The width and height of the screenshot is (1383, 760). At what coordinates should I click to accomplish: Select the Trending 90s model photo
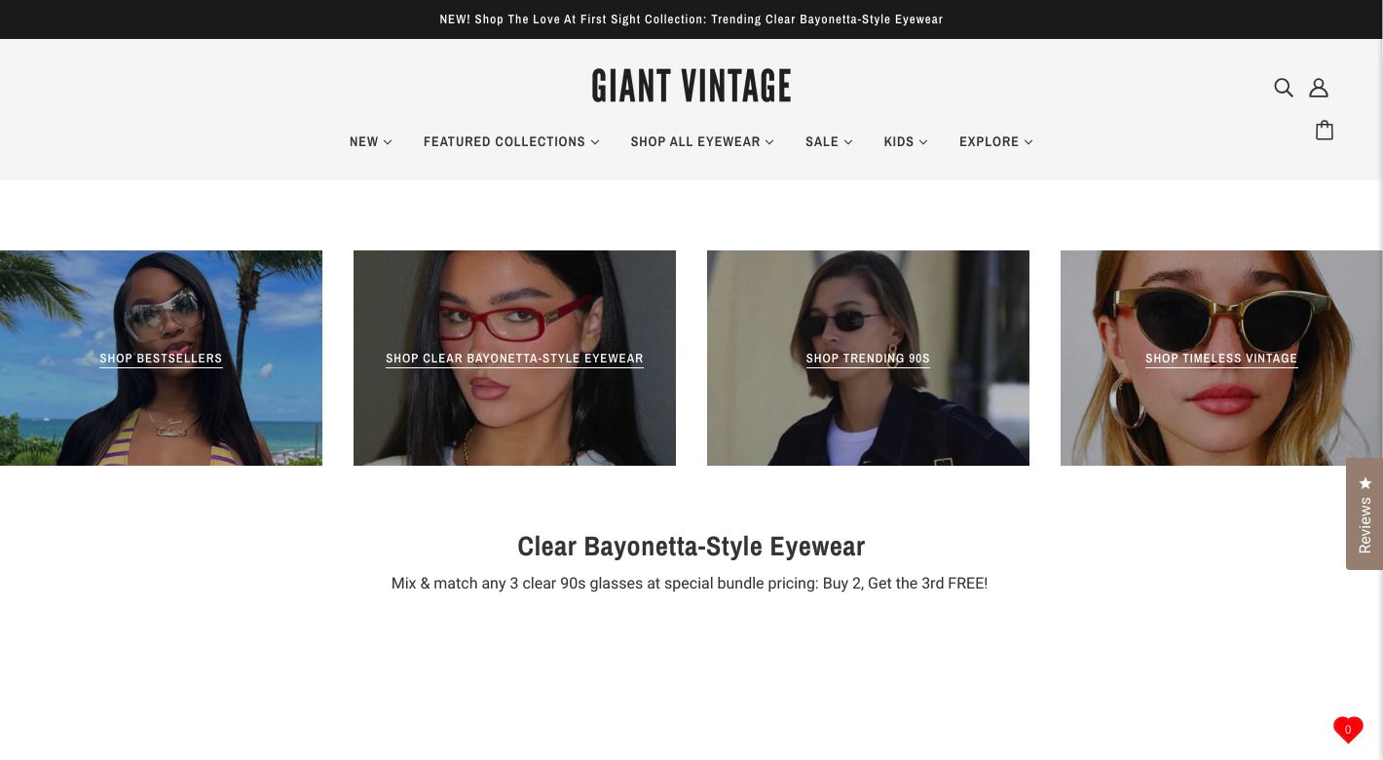(868, 358)
